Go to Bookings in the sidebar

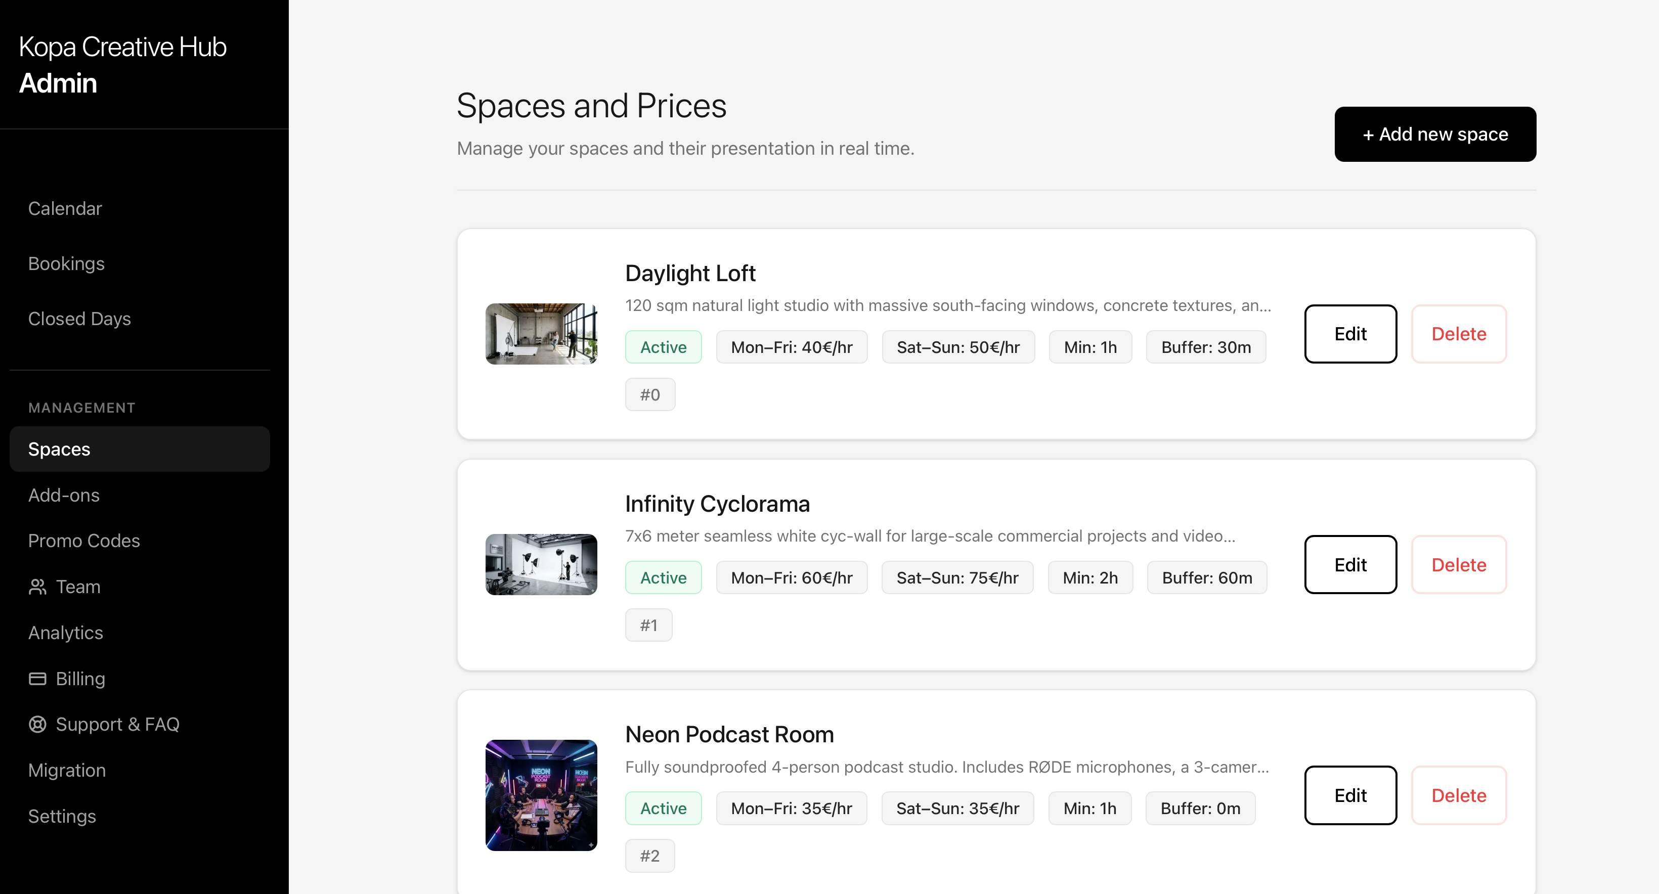(x=66, y=263)
